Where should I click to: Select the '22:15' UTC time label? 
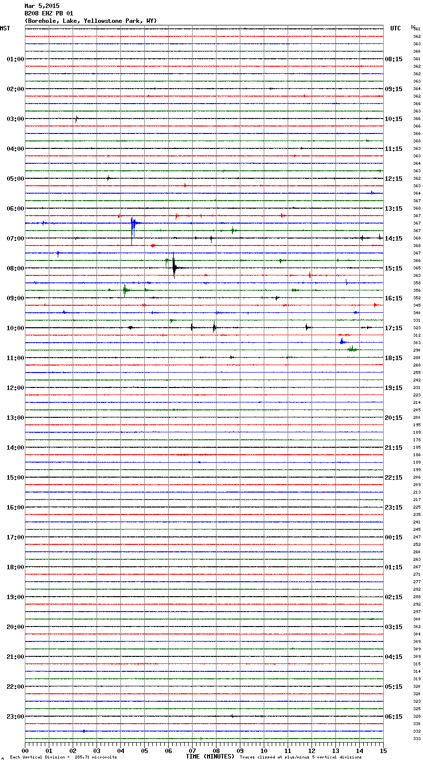(x=394, y=478)
